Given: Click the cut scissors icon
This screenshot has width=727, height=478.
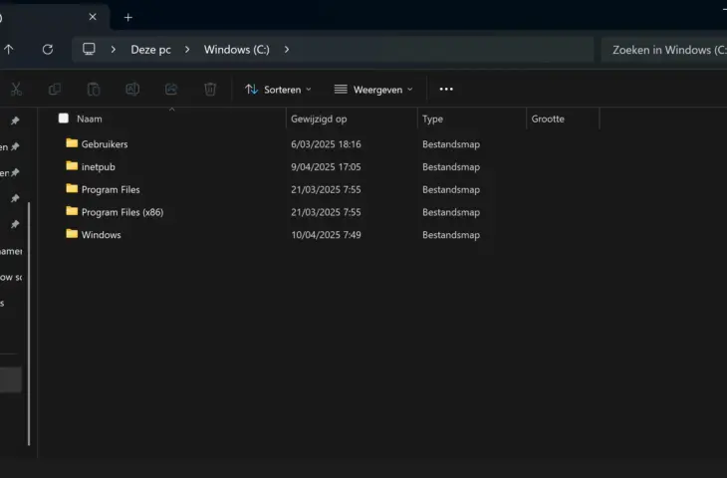Looking at the screenshot, I should click(17, 89).
